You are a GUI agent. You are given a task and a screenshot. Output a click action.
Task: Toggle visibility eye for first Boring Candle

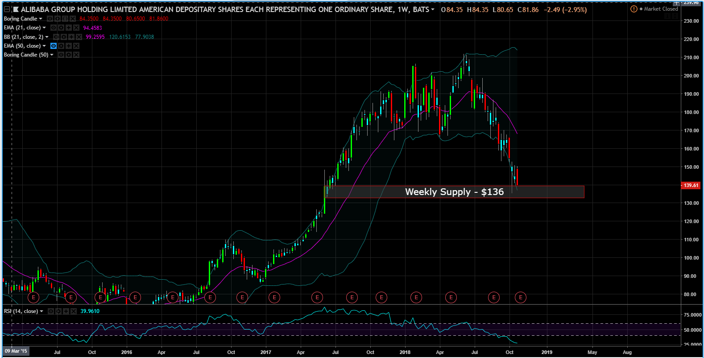pos(50,19)
